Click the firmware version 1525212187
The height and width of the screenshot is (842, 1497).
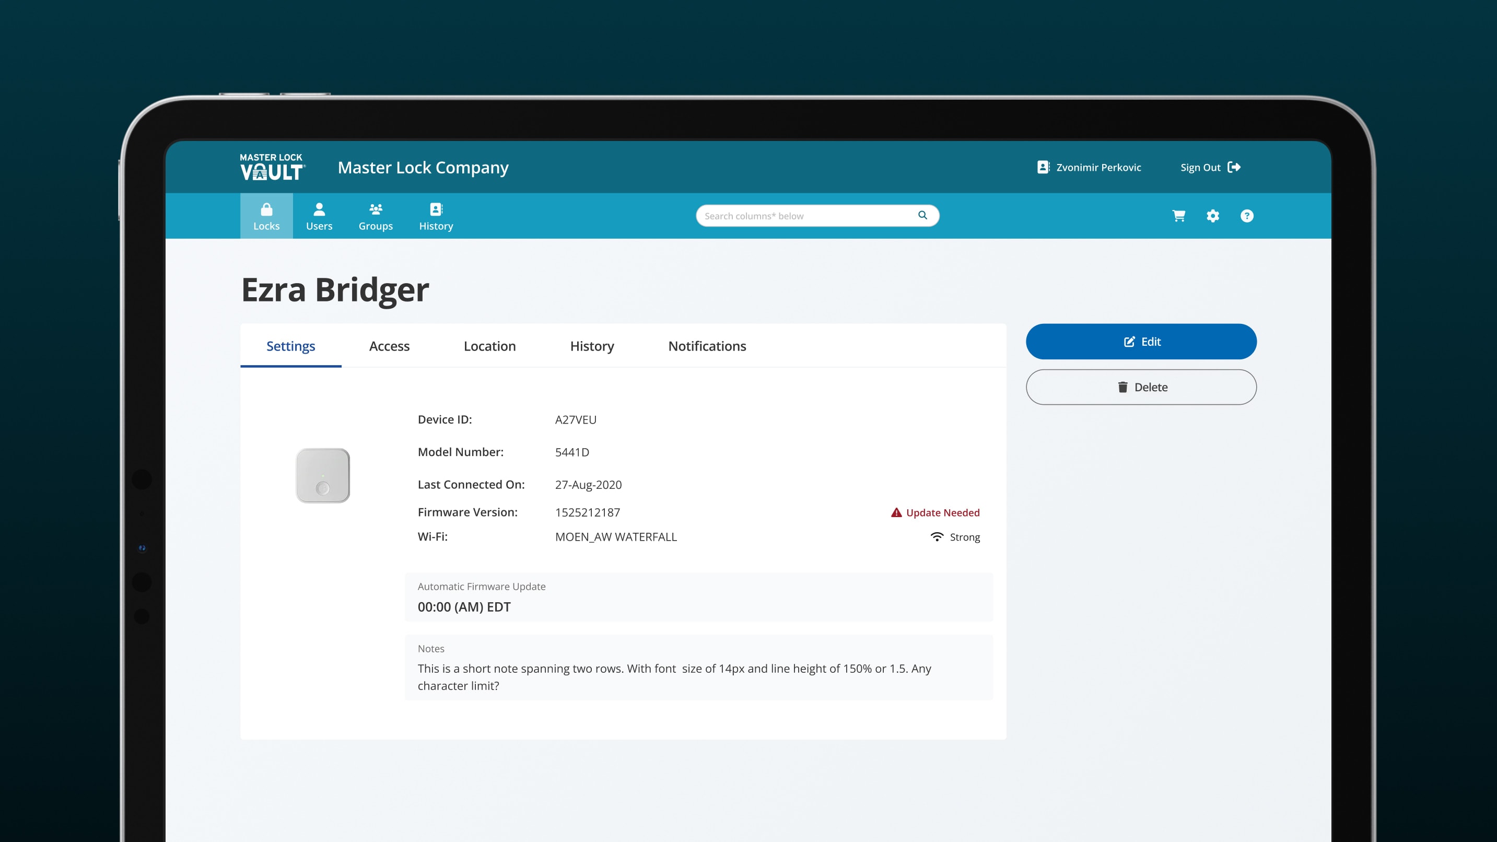pyautogui.click(x=587, y=512)
